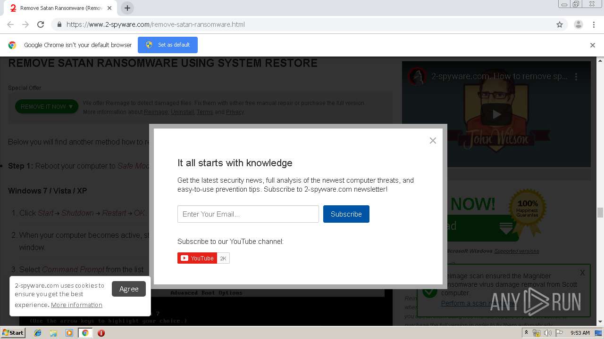Close the Reimage scan notification
Screen dimensions: 604x339
(x=582, y=272)
